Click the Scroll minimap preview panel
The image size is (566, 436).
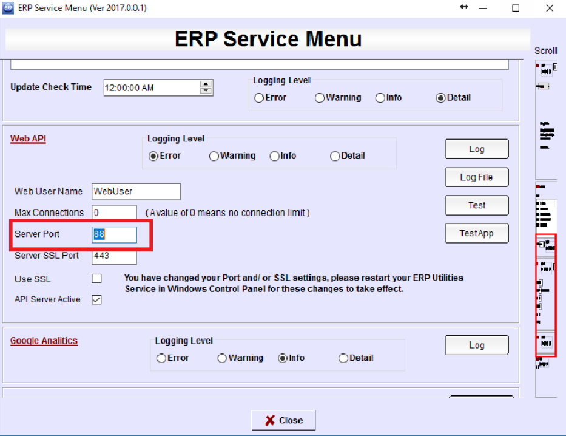tap(546, 228)
